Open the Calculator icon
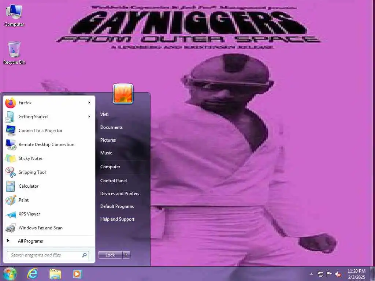The height and width of the screenshot is (281, 375). click(x=10, y=186)
